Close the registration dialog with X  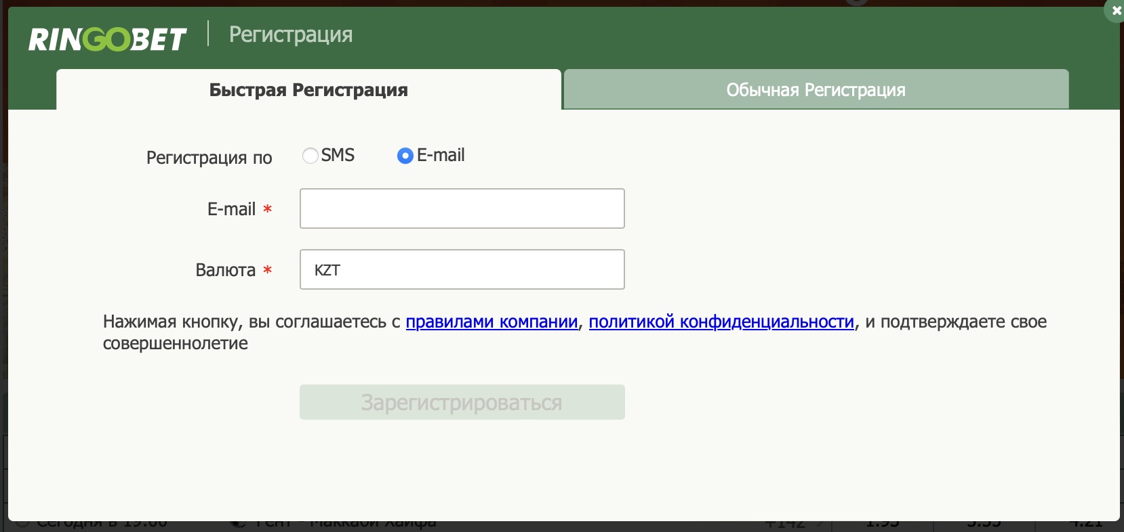(1116, 11)
